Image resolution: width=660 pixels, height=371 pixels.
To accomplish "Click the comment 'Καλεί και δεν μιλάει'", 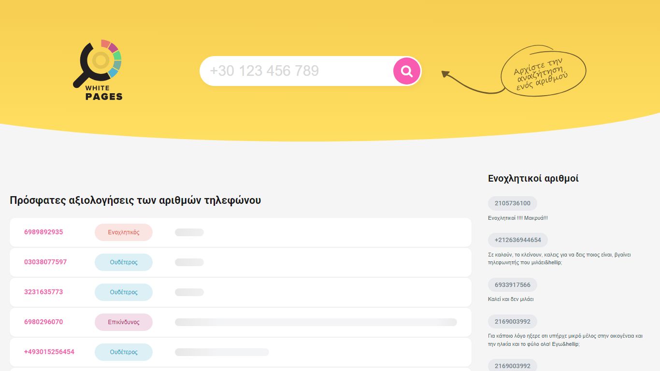I will click(511, 299).
